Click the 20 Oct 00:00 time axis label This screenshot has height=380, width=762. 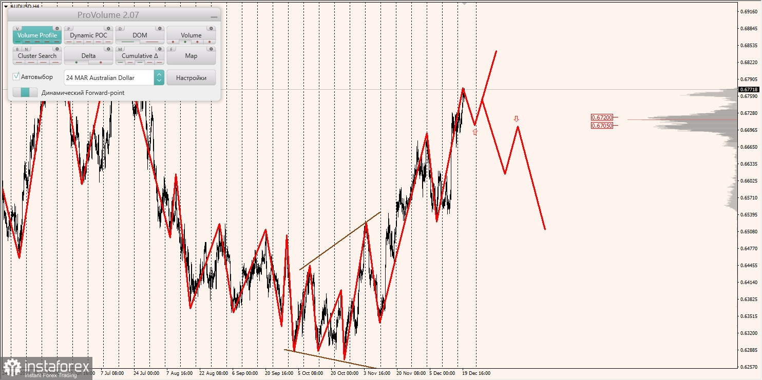345,373
